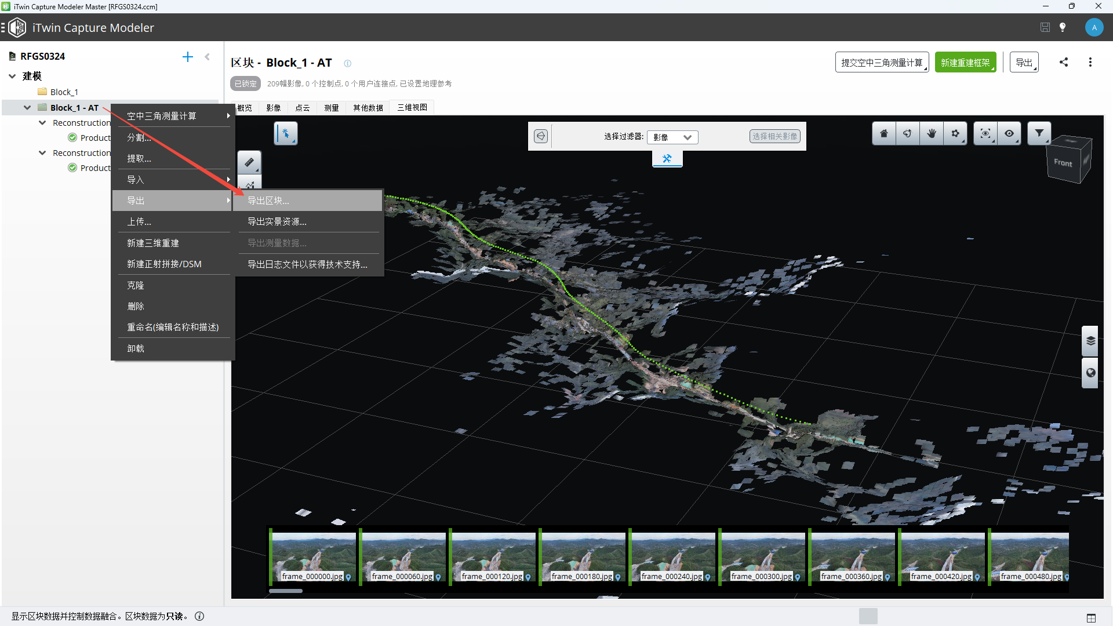Switch to the 点云 tab
Screen dimensions: 1113x626
(302, 108)
